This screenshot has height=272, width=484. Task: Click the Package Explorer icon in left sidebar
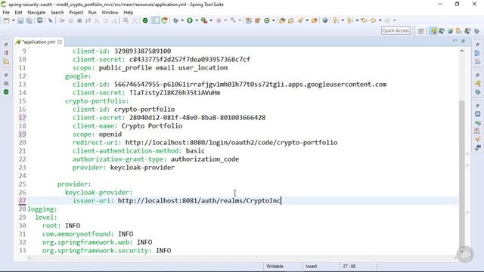coord(6,53)
